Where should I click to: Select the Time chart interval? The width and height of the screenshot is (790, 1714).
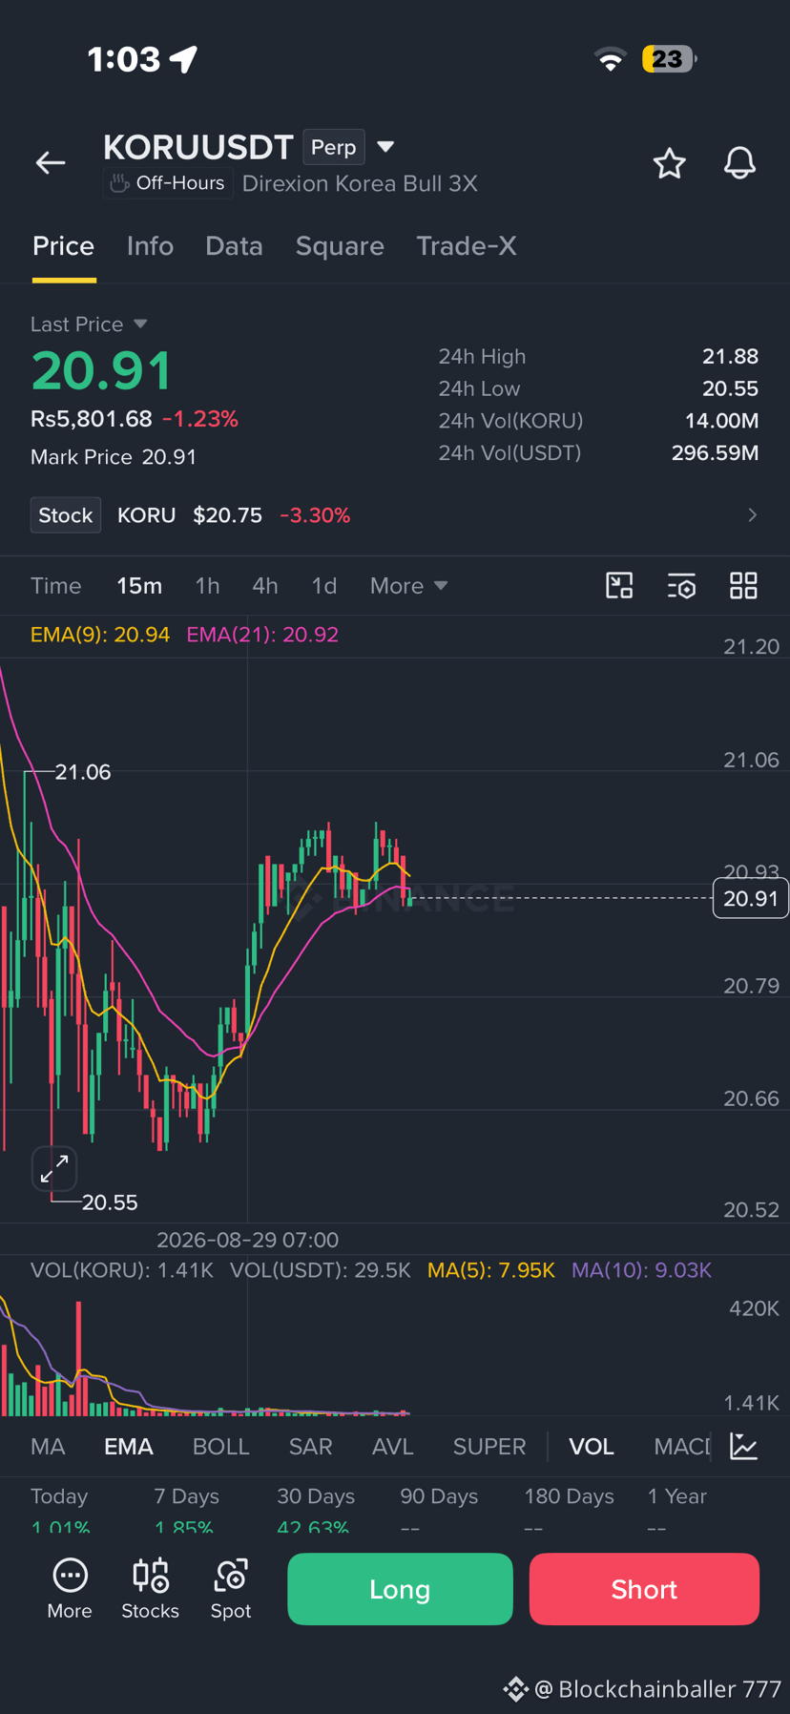point(56,586)
